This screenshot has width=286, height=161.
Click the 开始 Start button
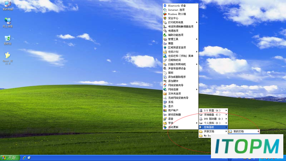point(10,158)
